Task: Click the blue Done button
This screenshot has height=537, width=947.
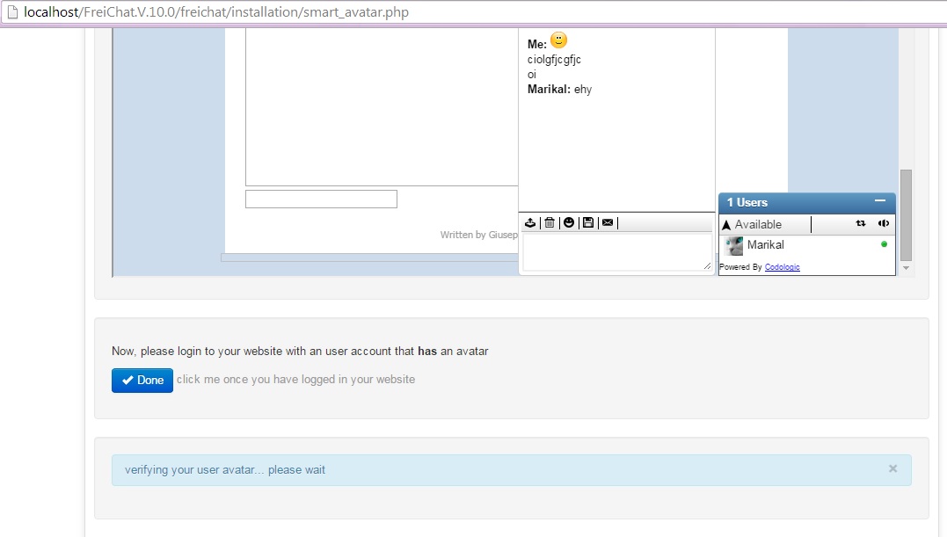Action: (142, 381)
